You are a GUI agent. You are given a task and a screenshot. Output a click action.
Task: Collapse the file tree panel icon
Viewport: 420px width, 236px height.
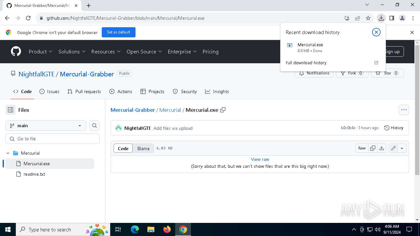pyautogui.click(x=10, y=110)
